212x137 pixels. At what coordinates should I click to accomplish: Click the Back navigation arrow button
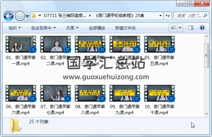click(x=9, y=15)
